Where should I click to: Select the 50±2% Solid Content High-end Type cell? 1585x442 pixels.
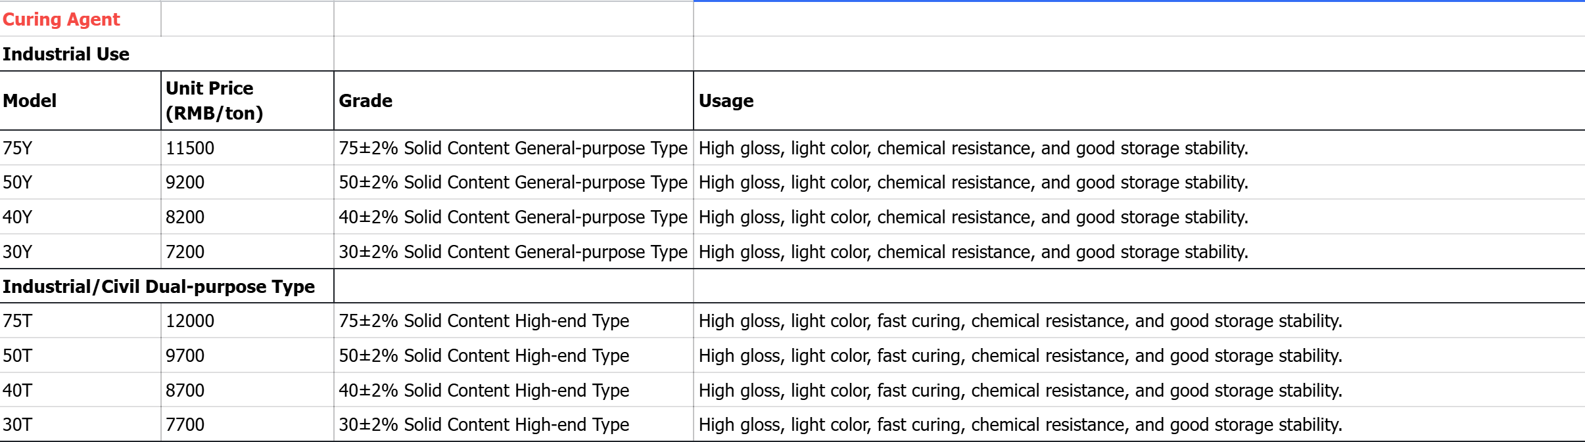pos(513,355)
